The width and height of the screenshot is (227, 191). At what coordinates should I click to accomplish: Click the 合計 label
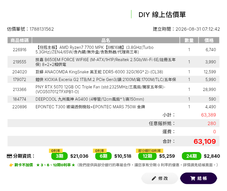point(169,141)
